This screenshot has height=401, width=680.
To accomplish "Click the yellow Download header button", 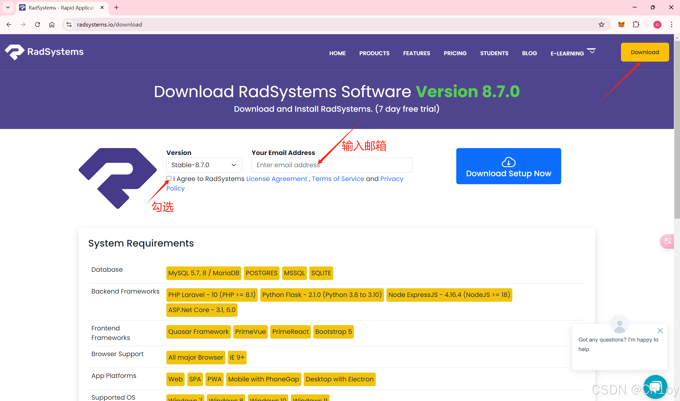I will (645, 52).
